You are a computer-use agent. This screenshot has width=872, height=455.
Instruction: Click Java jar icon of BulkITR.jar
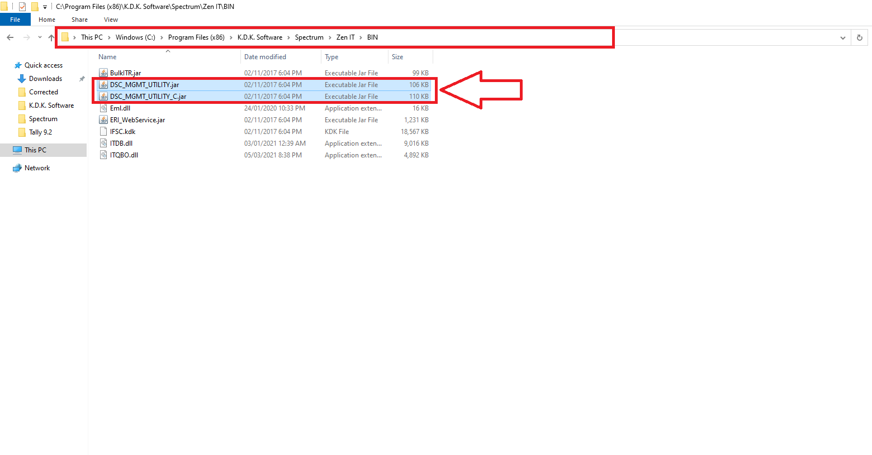(103, 73)
